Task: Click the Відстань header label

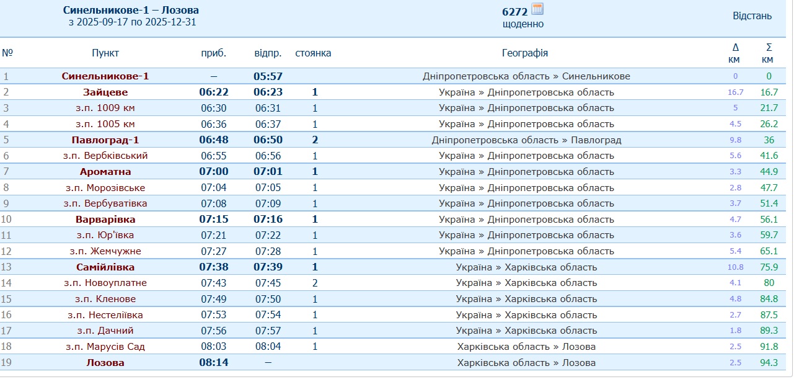Action: pyautogui.click(x=752, y=16)
